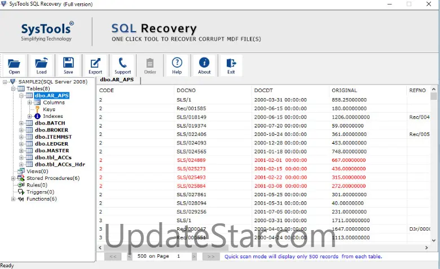Click the Rules(0) icon
The image size is (440, 269).
pos(21,185)
